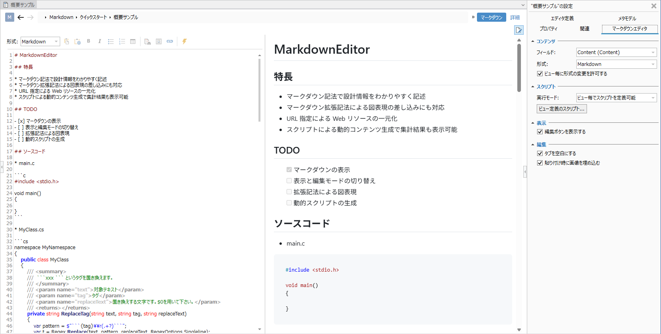Image resolution: width=661 pixels, height=334 pixels.
Task: Click the 概要サンプル breadcrumb
Action: [x=126, y=17]
